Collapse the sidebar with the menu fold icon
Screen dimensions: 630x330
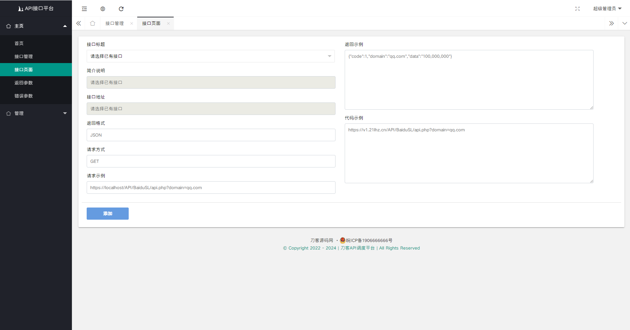point(84,9)
